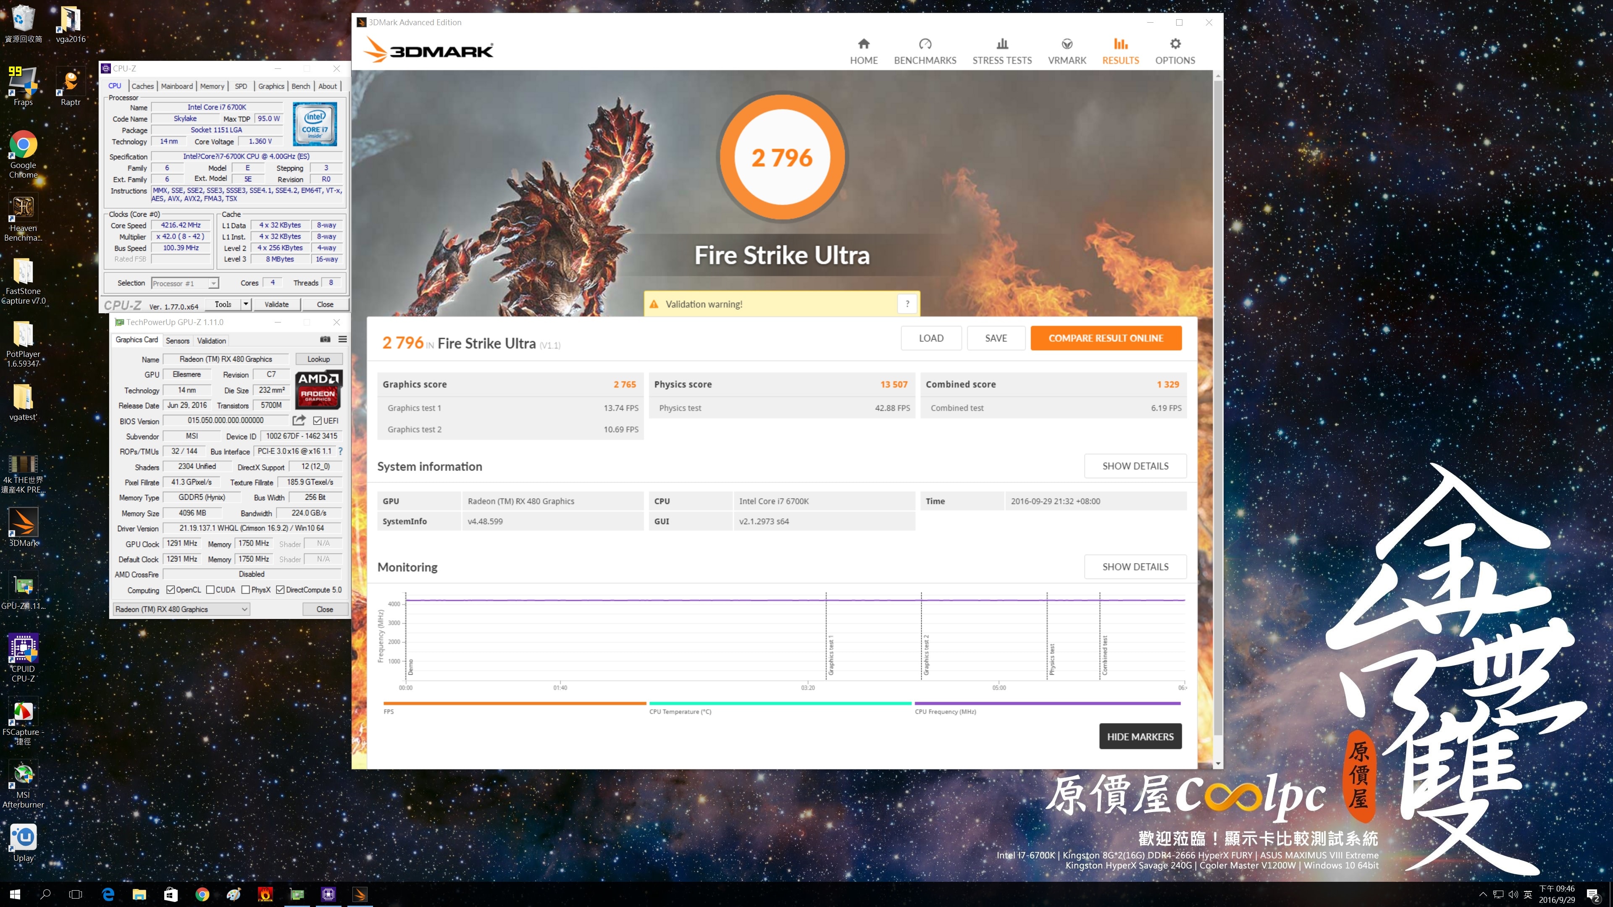Go to Stress Tests in 3DMark

click(1002, 51)
